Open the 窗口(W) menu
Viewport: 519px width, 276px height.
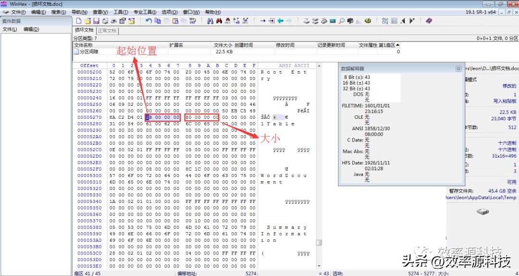tap(191, 12)
